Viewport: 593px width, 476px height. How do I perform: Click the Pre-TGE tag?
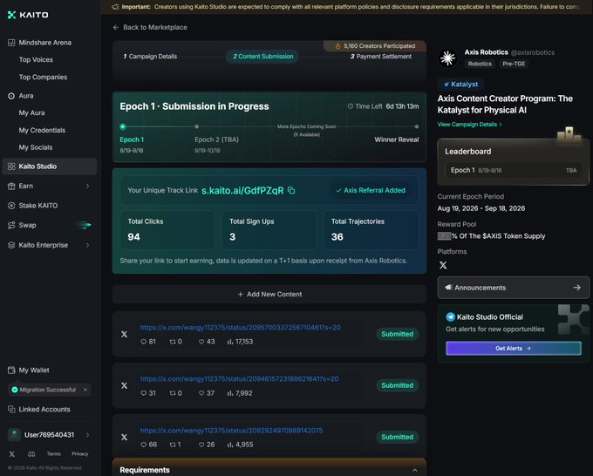coord(514,64)
